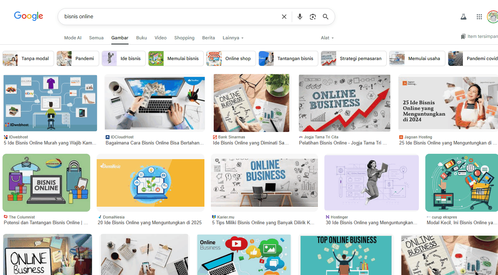
Task: Select the Online shop filter chip
Action: [231, 59]
